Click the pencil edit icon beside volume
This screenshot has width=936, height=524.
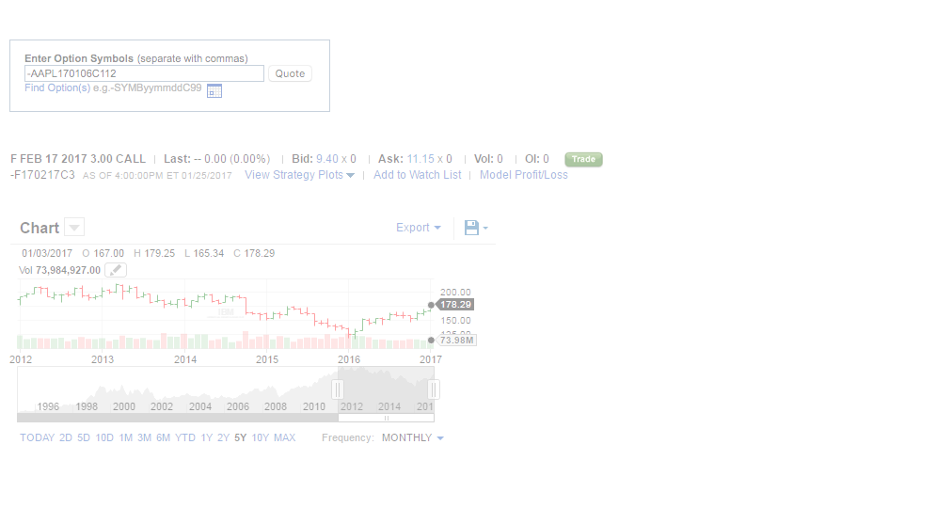click(115, 270)
